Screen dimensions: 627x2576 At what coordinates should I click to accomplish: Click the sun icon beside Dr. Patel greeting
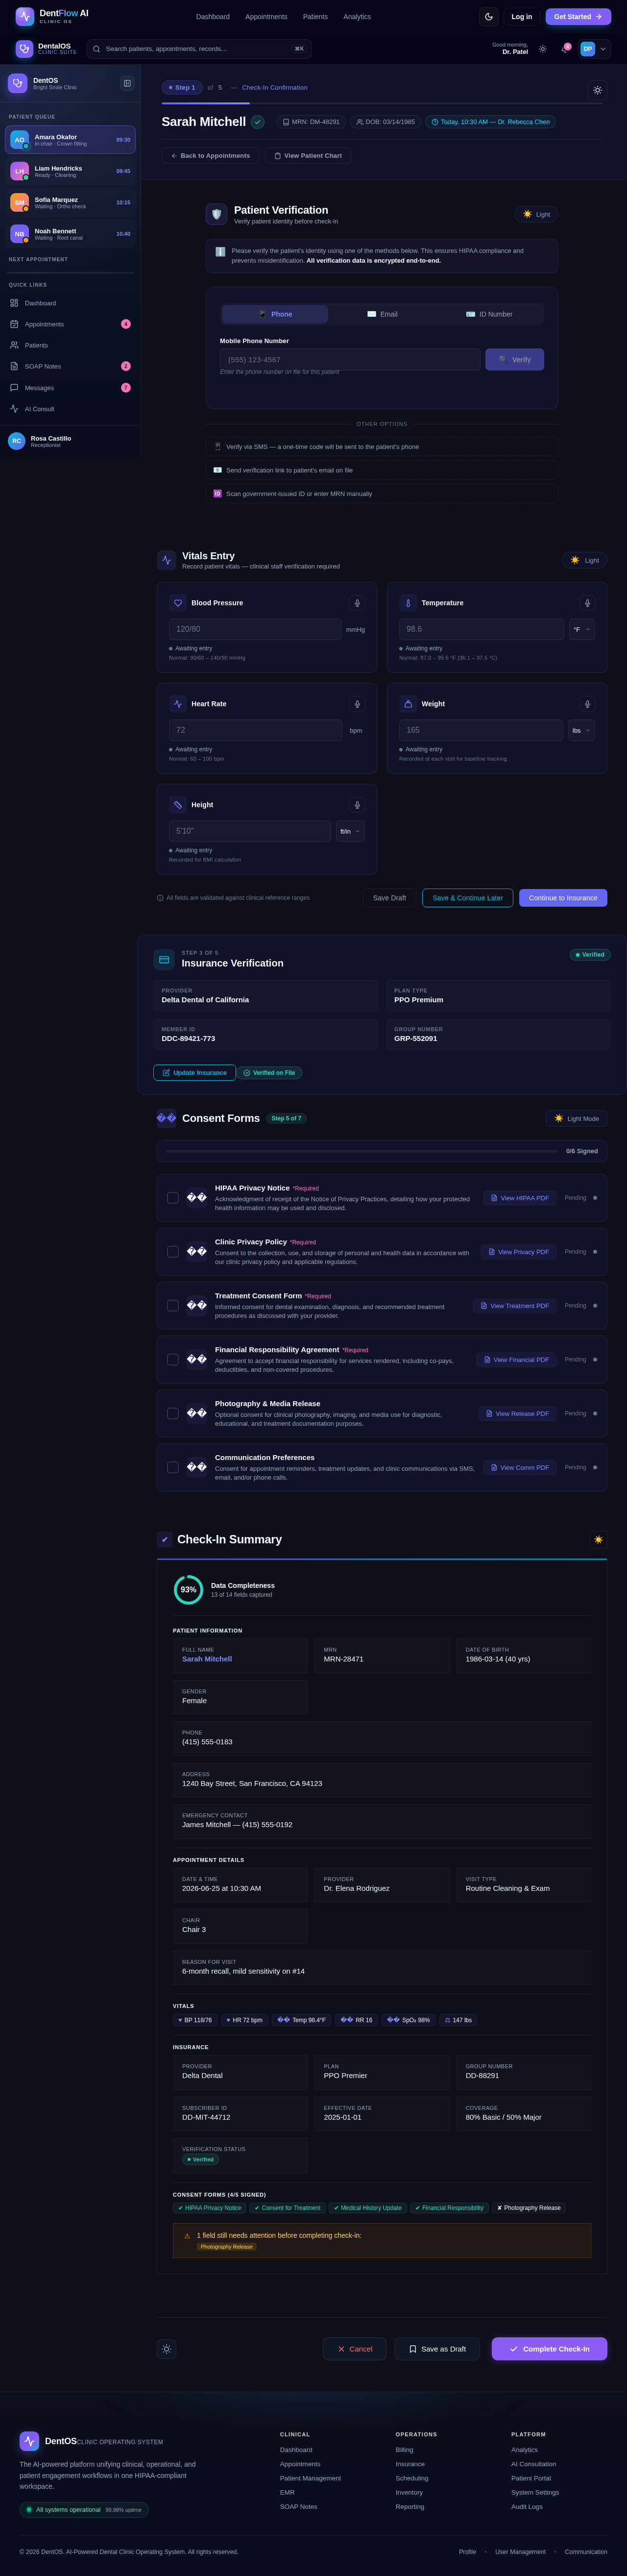point(543,49)
